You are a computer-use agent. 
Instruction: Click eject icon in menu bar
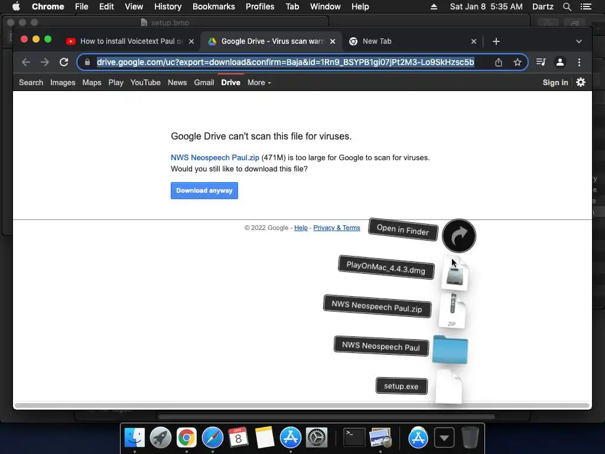coord(434,7)
